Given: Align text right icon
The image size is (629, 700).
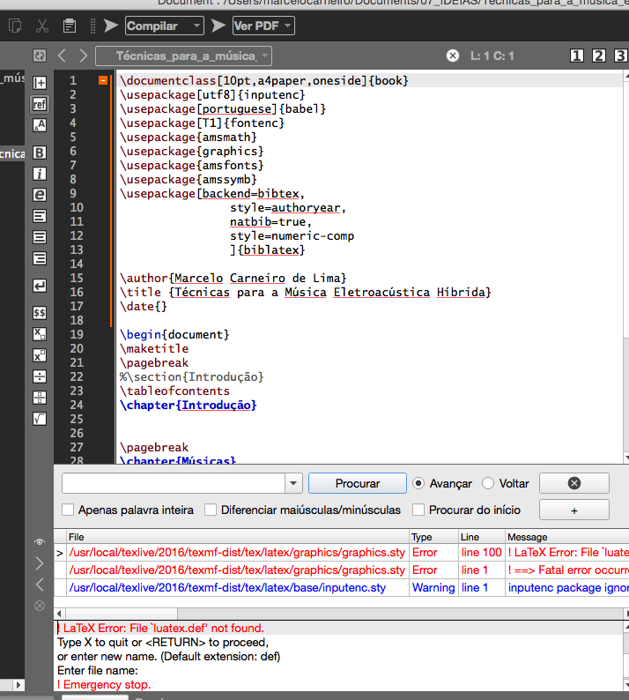Looking at the screenshot, I should 40,258.
